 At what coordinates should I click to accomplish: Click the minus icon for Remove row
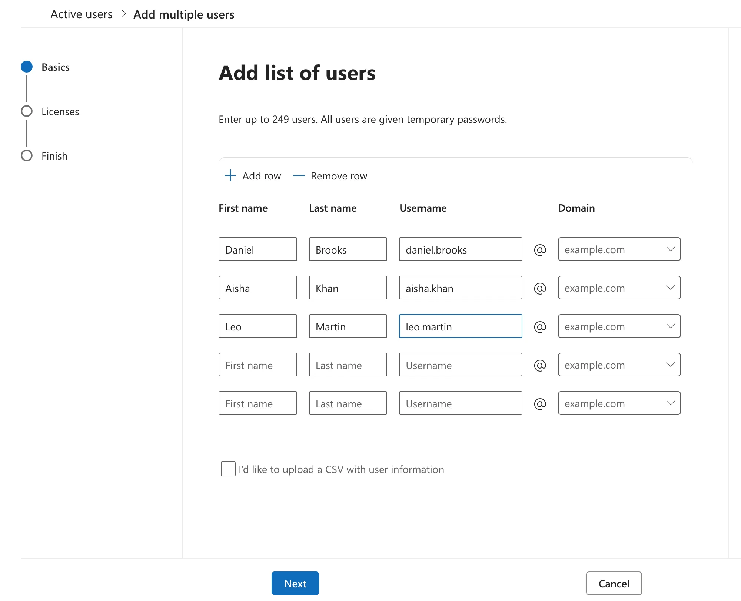[299, 176]
